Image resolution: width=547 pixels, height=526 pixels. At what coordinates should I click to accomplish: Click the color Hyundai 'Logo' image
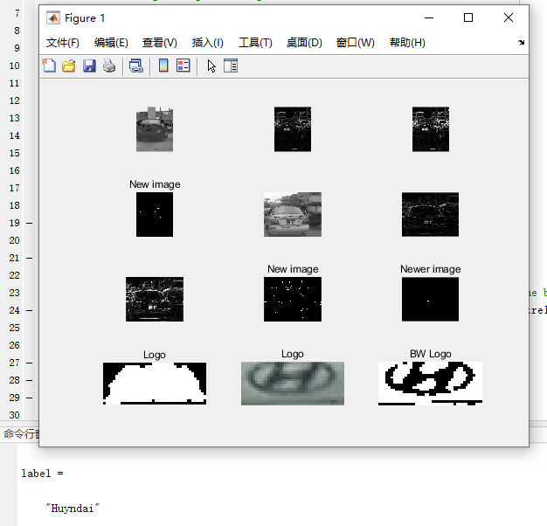point(293,384)
